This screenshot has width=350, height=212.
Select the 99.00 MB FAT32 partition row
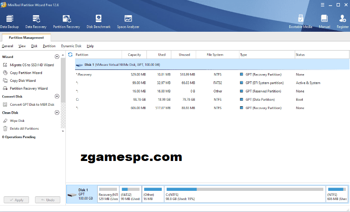coord(212,83)
